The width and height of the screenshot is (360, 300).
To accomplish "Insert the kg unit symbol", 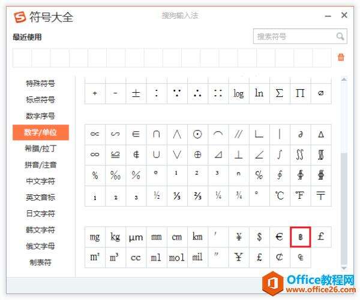I will click(115, 237).
